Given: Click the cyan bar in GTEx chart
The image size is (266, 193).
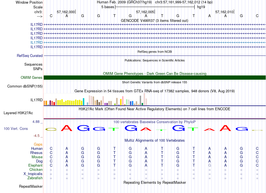Looking at the screenshot, I should tap(83, 102).
